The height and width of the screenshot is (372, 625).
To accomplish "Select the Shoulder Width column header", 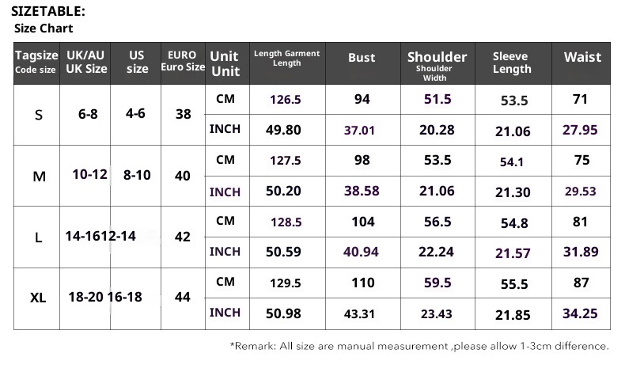I will coord(437,65).
